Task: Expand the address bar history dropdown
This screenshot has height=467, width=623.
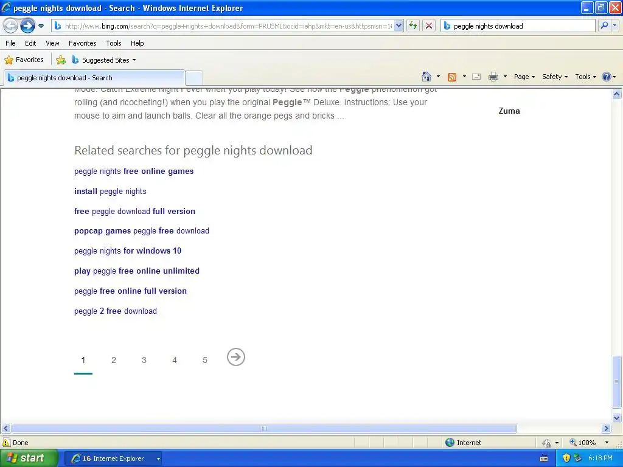Action: (x=399, y=26)
